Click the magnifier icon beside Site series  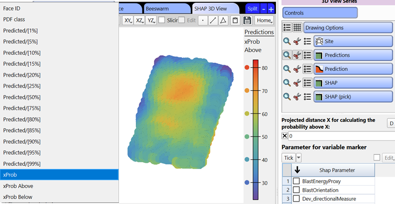click(x=287, y=41)
